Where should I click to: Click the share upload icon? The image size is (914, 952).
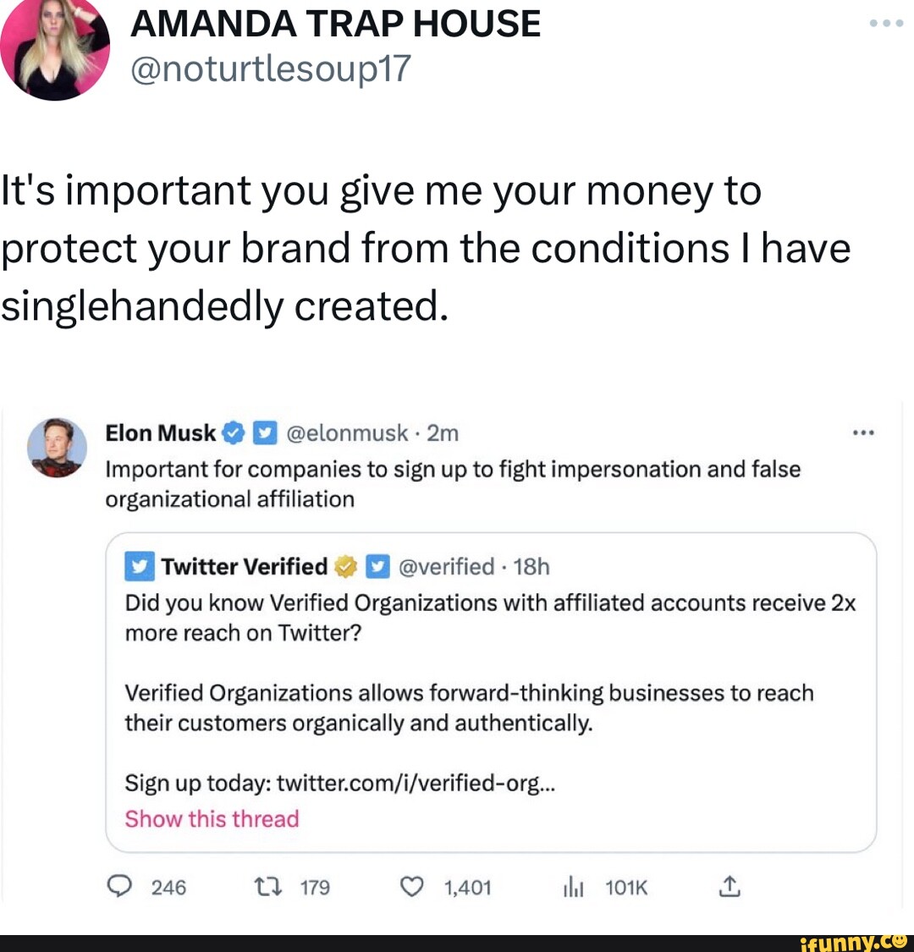[730, 886]
